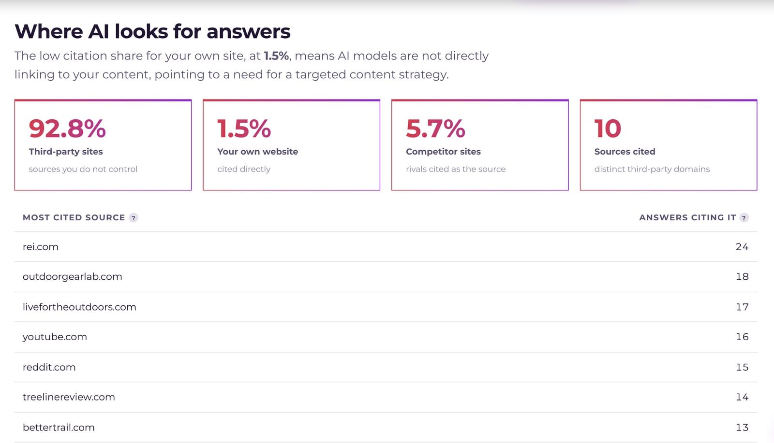Click treelinereview.com source entry
Image resolution: width=774 pixels, height=443 pixels.
point(69,397)
